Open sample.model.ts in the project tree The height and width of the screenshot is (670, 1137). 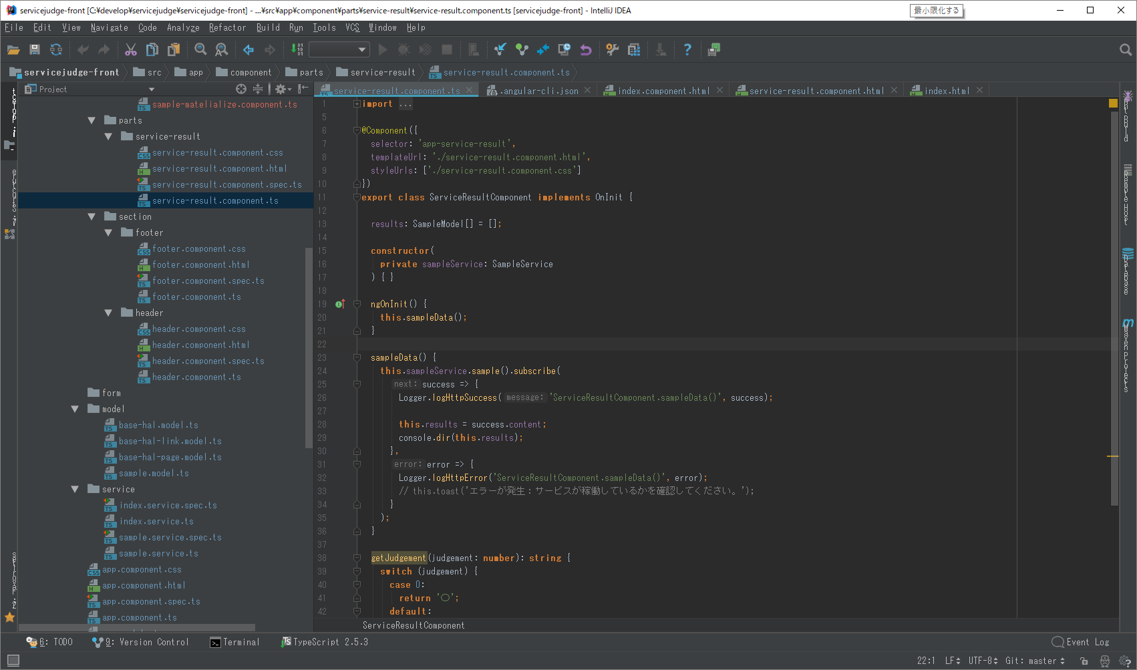click(154, 474)
